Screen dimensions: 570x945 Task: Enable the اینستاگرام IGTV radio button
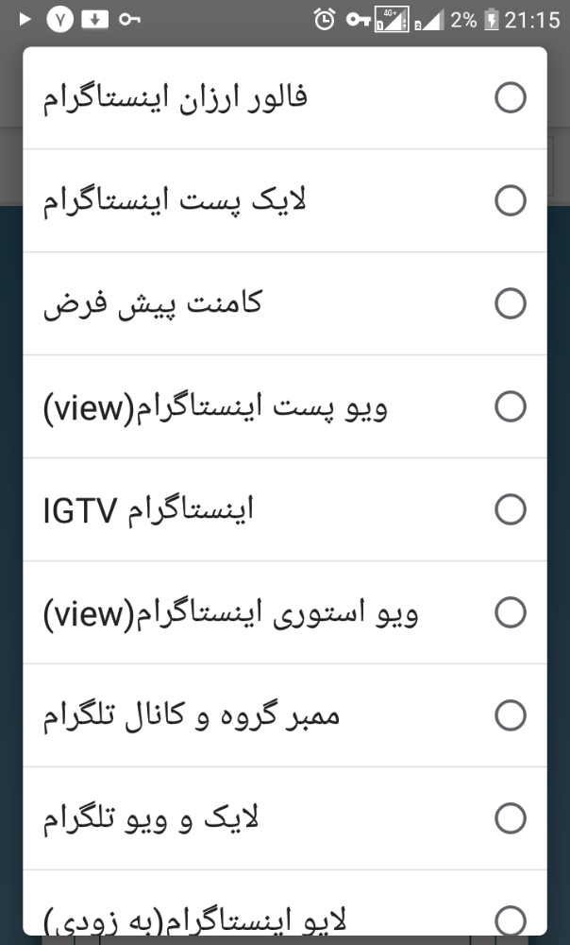tap(510, 509)
